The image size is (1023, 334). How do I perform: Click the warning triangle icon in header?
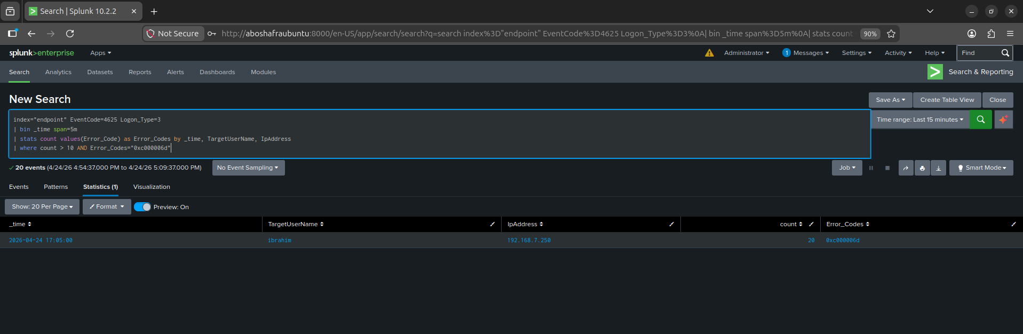[709, 53]
